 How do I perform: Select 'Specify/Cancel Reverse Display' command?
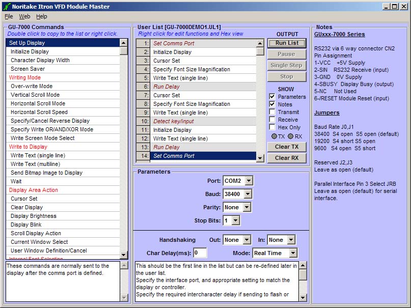(63, 121)
